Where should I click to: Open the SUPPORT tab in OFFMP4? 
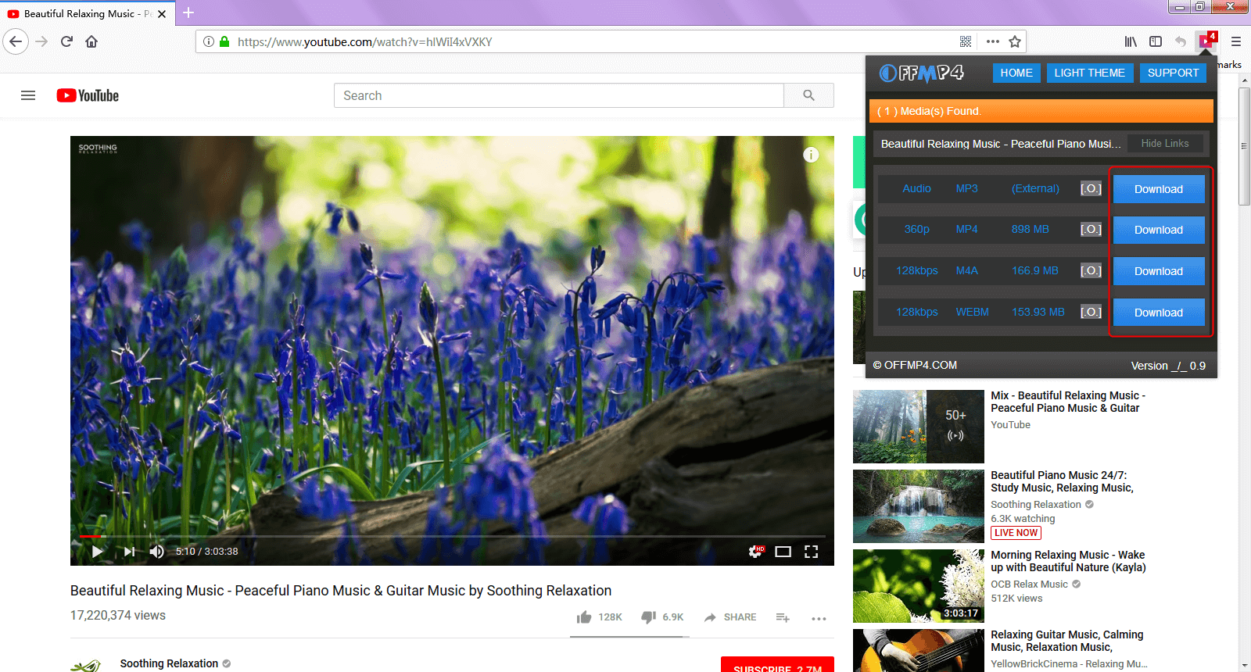(1173, 73)
